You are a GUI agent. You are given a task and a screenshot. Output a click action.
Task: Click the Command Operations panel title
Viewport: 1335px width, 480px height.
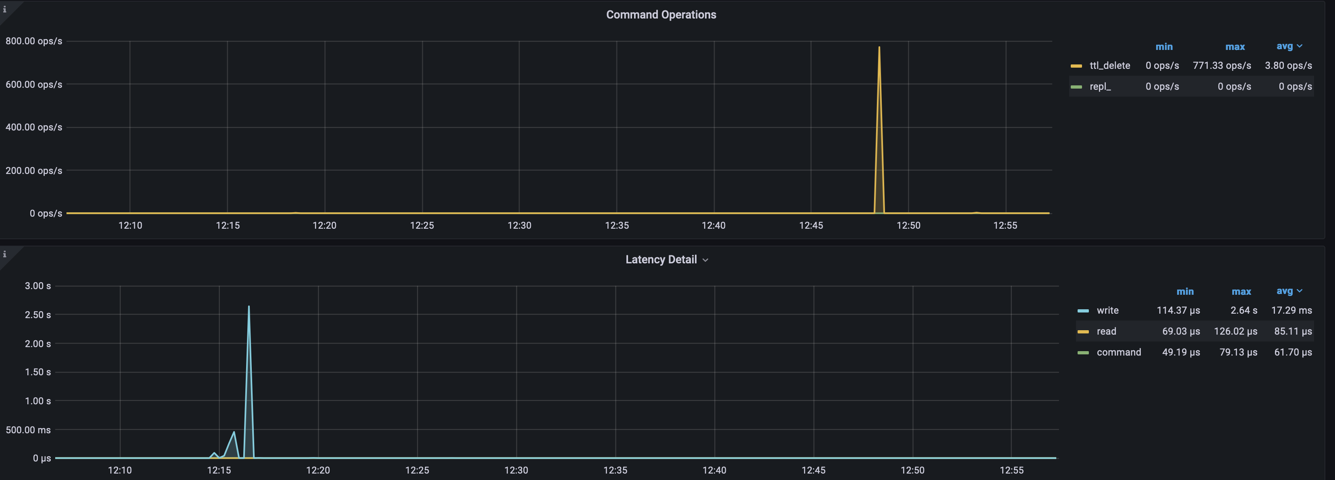click(661, 14)
